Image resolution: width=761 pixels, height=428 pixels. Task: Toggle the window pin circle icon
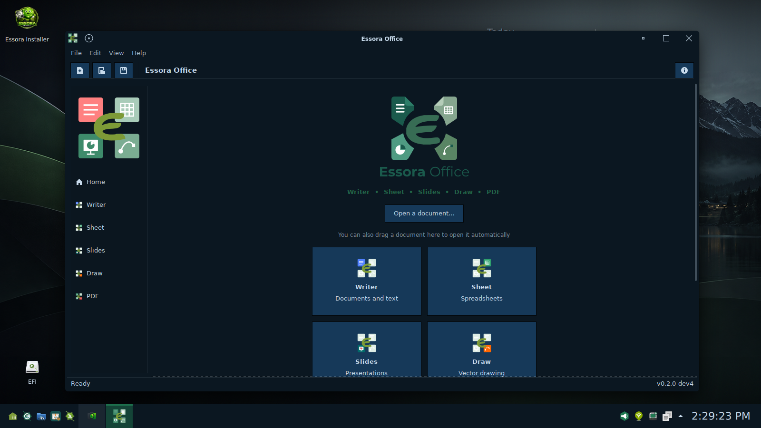point(89,38)
